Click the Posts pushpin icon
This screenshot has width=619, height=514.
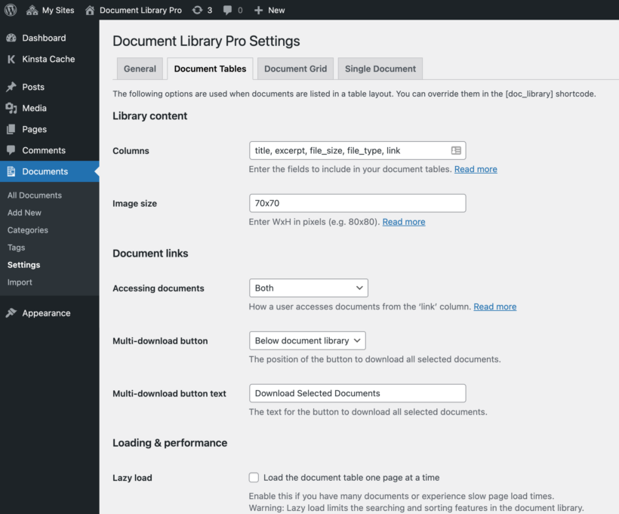point(11,86)
